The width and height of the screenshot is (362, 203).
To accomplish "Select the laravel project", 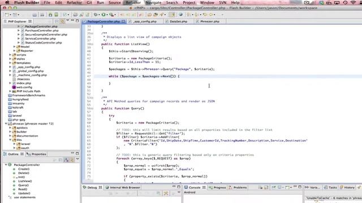I will tap(17, 116).
